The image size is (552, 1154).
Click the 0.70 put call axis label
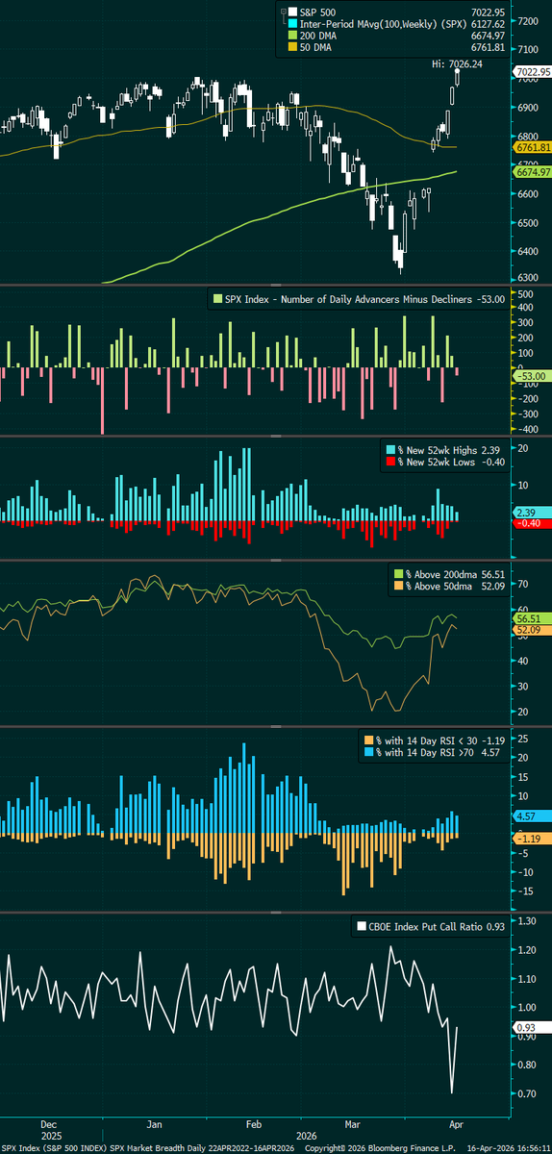pyautogui.click(x=527, y=1094)
